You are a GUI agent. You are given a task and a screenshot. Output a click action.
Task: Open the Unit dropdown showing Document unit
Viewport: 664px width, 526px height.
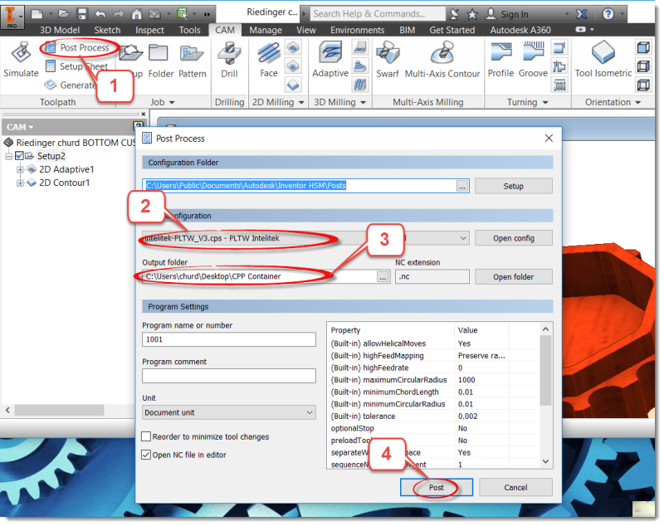228,412
